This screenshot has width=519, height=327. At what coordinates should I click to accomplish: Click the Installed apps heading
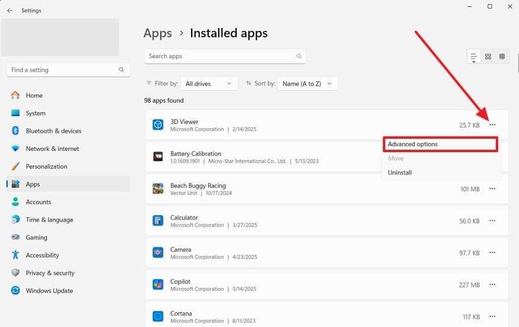pyautogui.click(x=229, y=33)
